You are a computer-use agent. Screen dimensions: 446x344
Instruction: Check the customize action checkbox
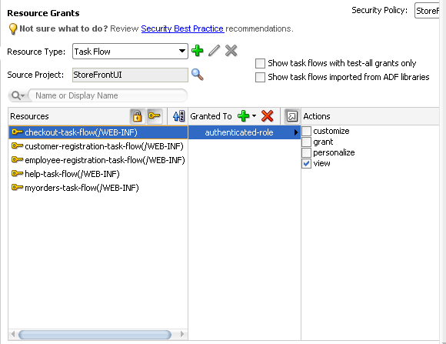[306, 131]
